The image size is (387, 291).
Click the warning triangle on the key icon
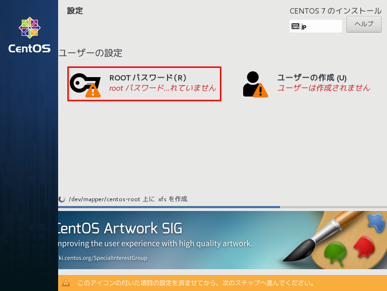(93, 90)
